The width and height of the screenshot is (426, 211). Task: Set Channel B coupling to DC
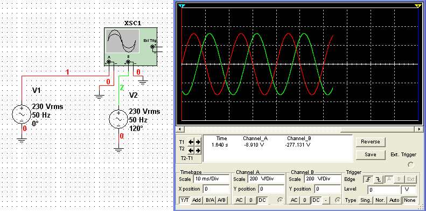[x=316, y=200]
